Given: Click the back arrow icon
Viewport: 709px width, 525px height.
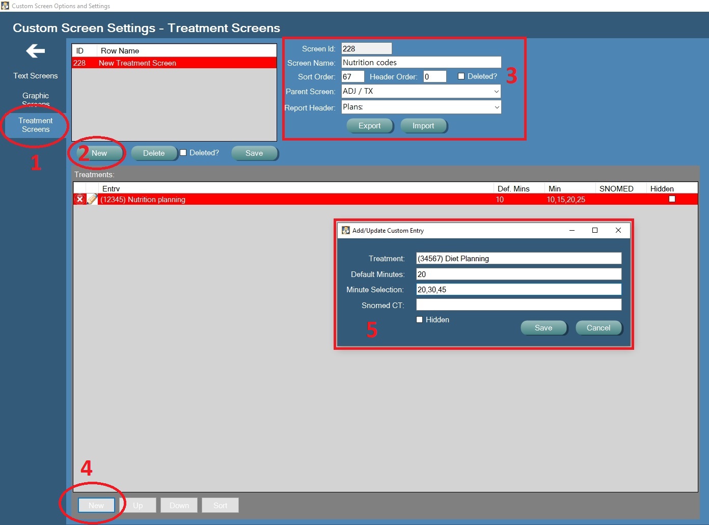Looking at the screenshot, I should click(35, 51).
